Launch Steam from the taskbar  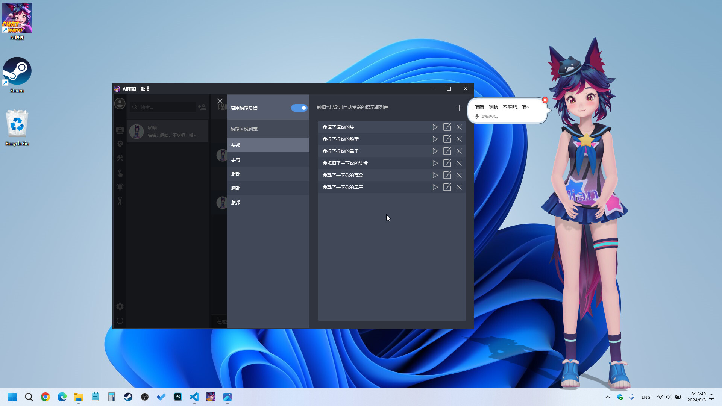[x=128, y=397]
